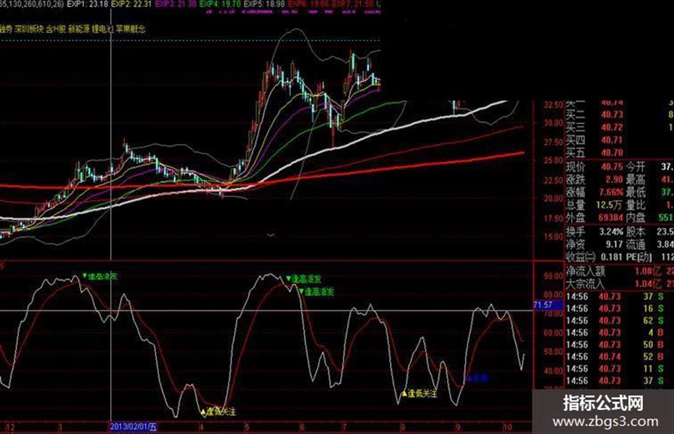Open the 含H股 sector tag
Image resolution: width=674 pixels, height=434 pixels.
pos(56,29)
